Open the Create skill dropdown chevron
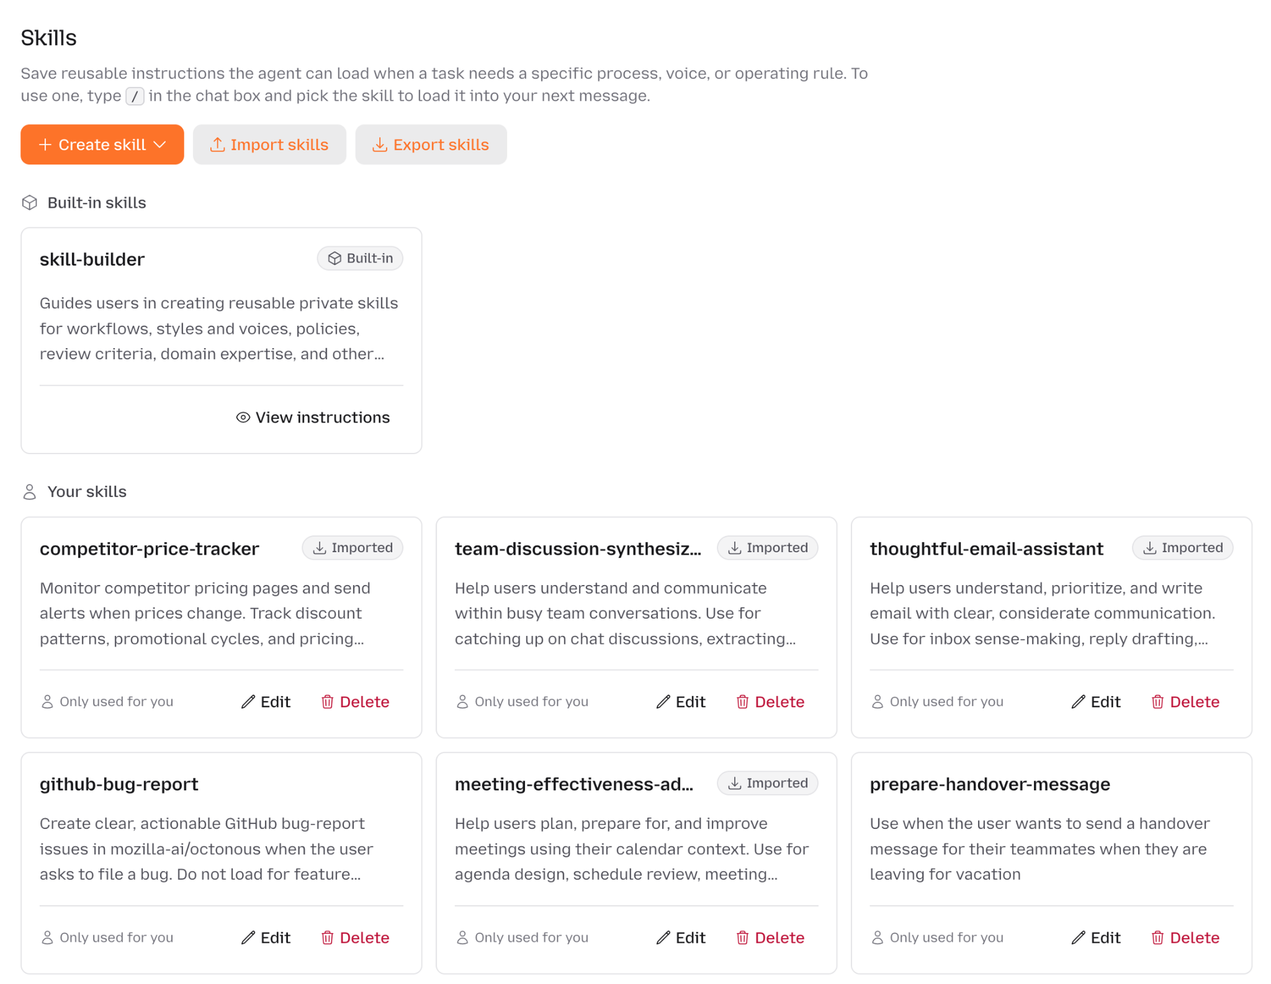The height and width of the screenshot is (984, 1271). pyautogui.click(x=160, y=145)
